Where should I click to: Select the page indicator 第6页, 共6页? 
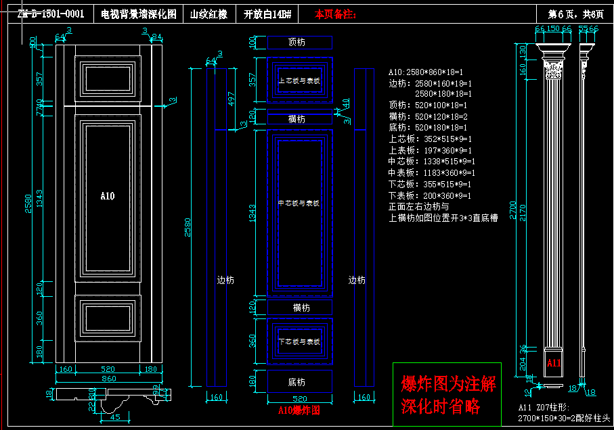(x=575, y=14)
